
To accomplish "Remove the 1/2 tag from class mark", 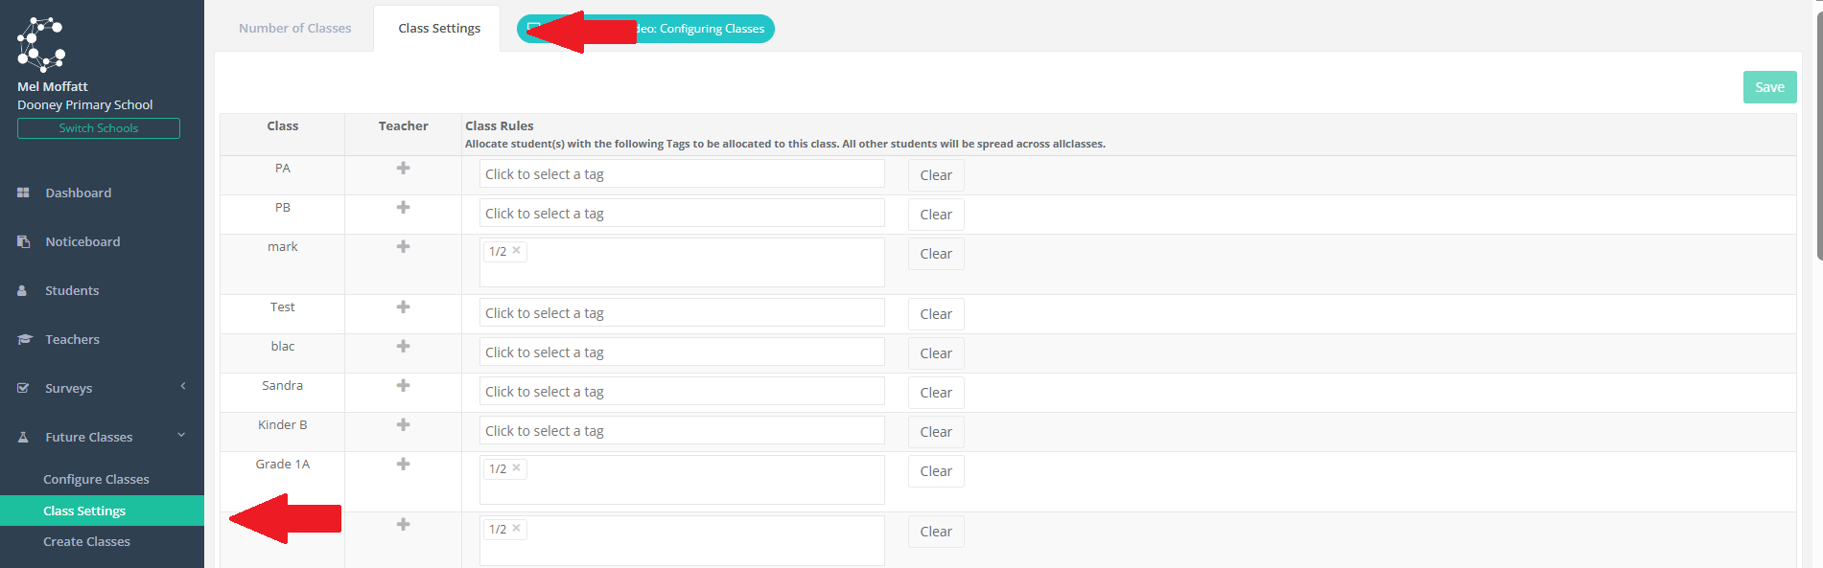I will [516, 250].
